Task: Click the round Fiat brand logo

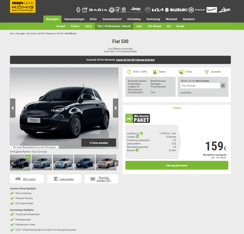Action: coord(112,10)
